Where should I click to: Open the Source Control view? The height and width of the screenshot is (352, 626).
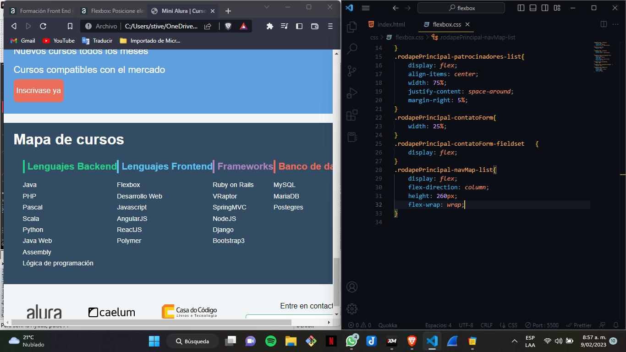tap(352, 71)
